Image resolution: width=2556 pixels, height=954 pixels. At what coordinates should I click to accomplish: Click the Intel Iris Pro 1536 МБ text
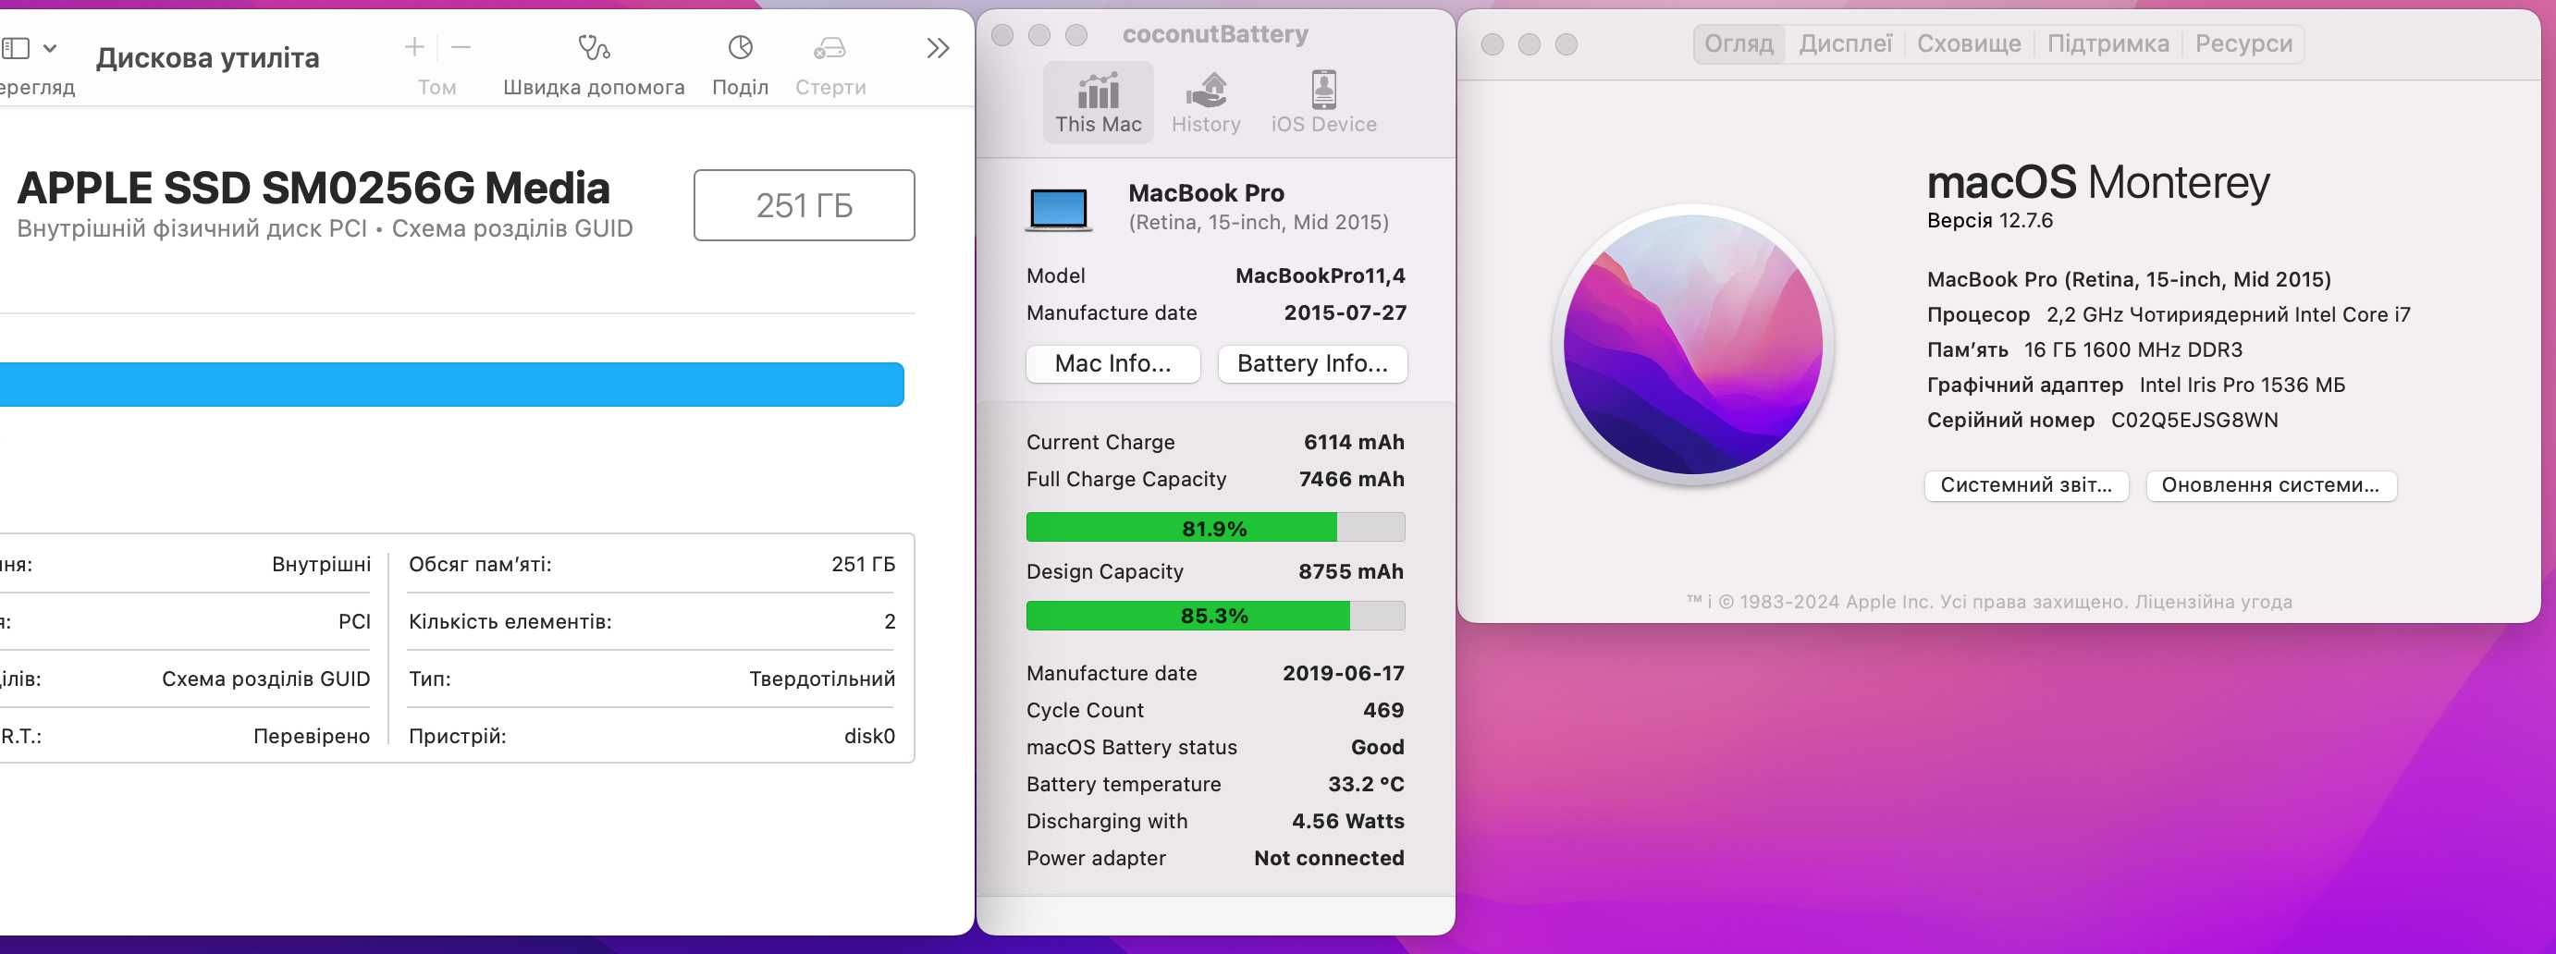(x=2243, y=385)
